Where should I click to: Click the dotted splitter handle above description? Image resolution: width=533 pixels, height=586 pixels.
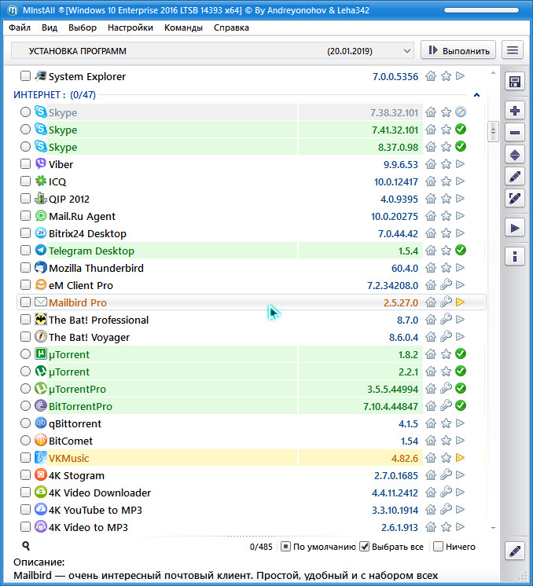point(252,536)
